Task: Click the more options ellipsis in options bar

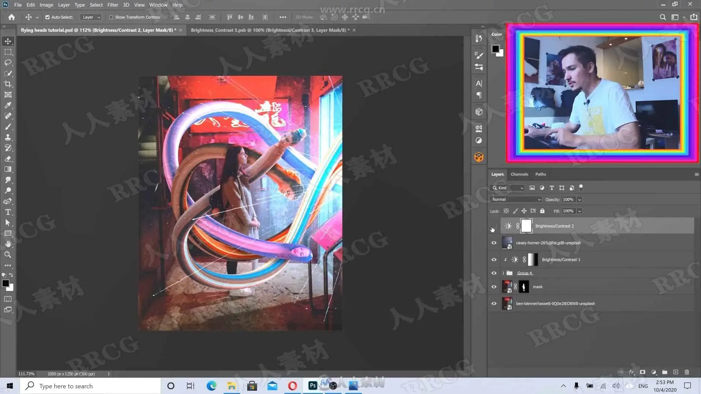Action: (283, 17)
